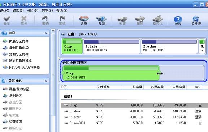The height and width of the screenshot is (132, 208).
Task: Select the C:xp partition block in disk map
Action: coord(72,46)
